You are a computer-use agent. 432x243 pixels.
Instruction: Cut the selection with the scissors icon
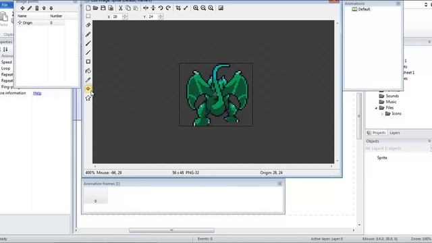click(x=121, y=8)
